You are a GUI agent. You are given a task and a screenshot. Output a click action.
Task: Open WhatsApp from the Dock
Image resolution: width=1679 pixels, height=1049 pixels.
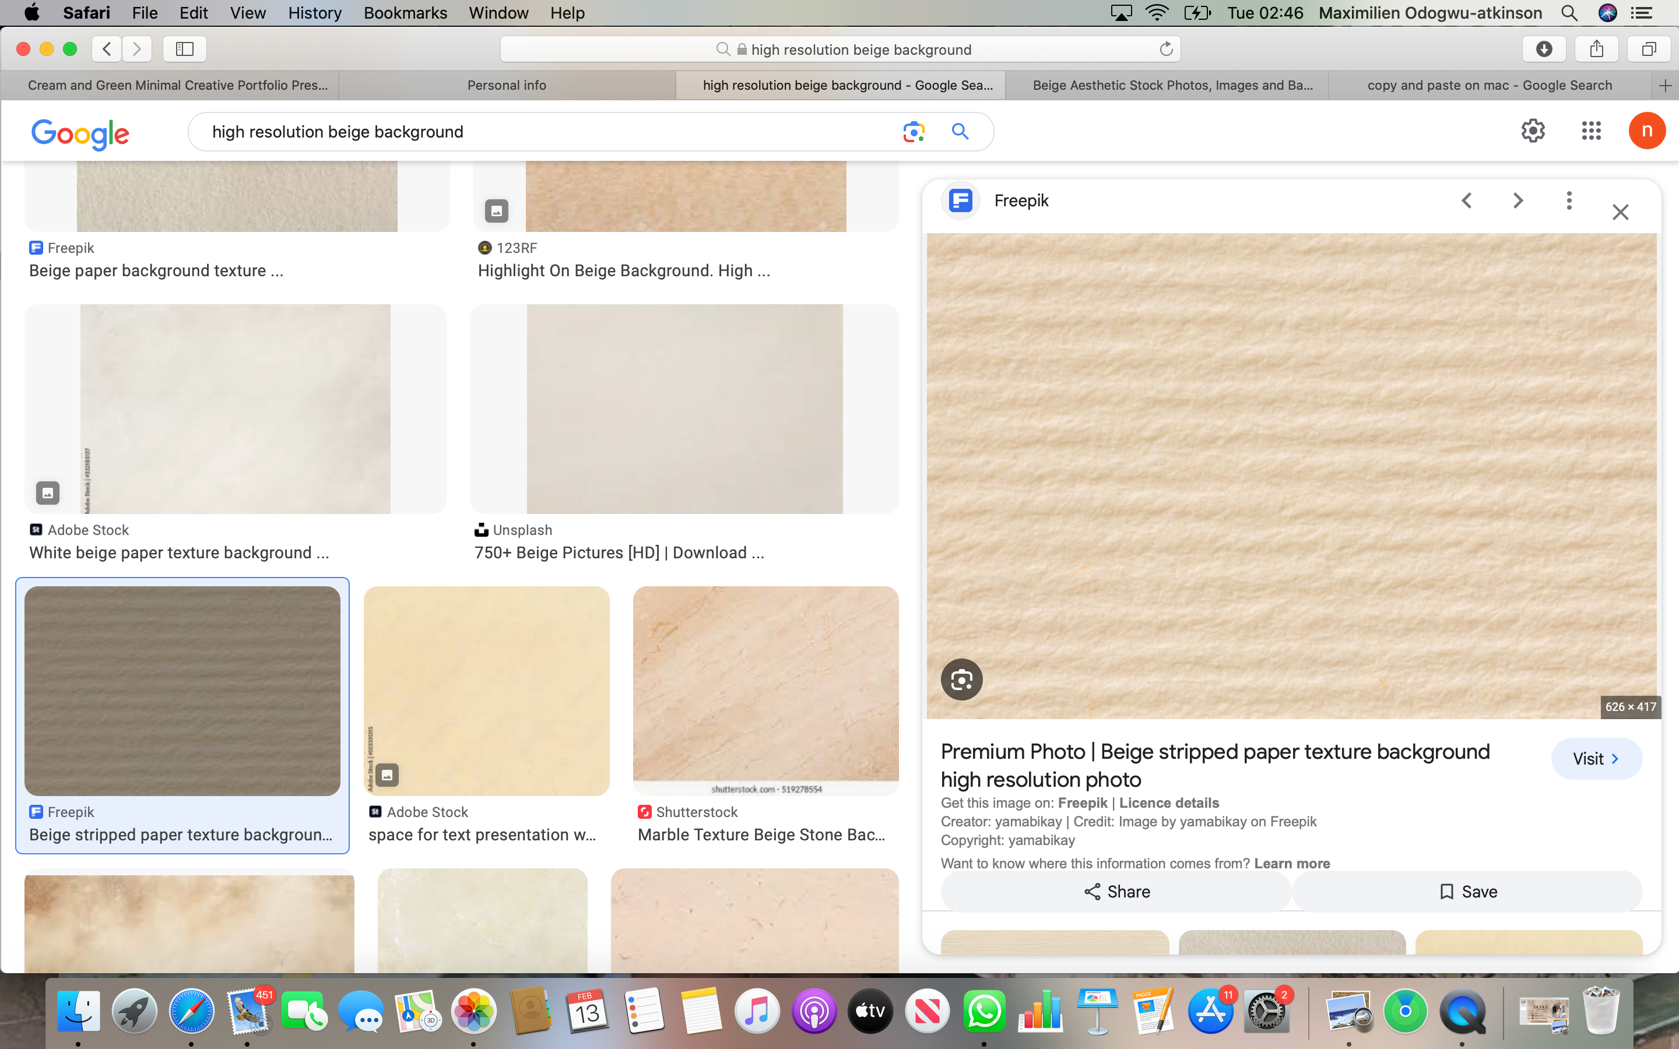click(984, 1011)
